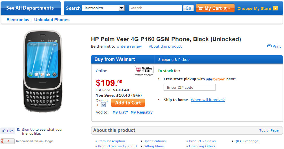Image resolution: width=284 pixels, height=149 pixels.
Task: Click the Facebook Like thumbs-up button
Action: (x=8, y=131)
